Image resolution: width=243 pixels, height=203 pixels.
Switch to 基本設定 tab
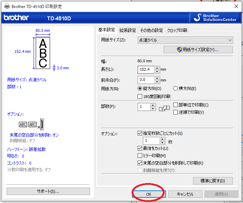(107, 30)
